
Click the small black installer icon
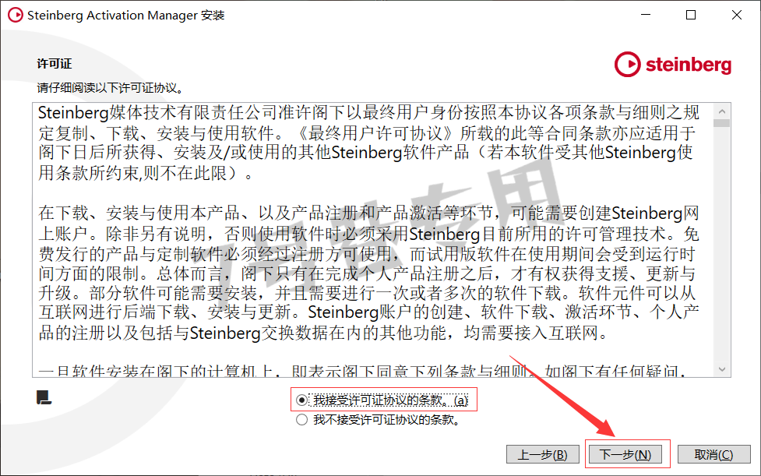[44, 397]
